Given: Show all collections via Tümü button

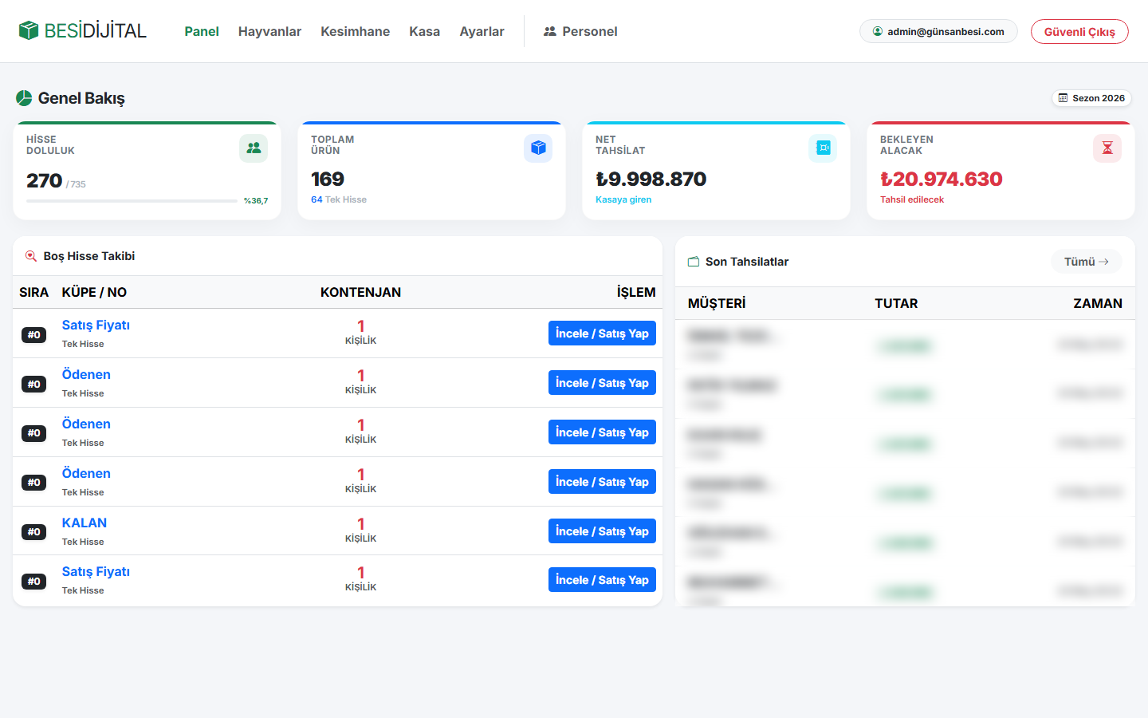Looking at the screenshot, I should [1086, 262].
